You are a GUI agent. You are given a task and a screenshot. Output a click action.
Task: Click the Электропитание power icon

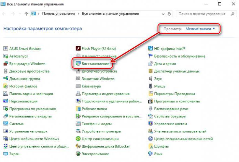(x=78, y=154)
